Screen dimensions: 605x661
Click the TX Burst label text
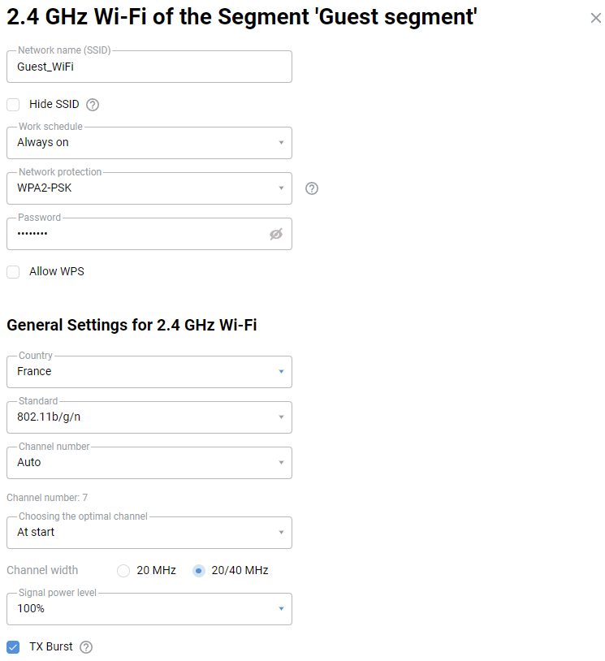(x=51, y=647)
